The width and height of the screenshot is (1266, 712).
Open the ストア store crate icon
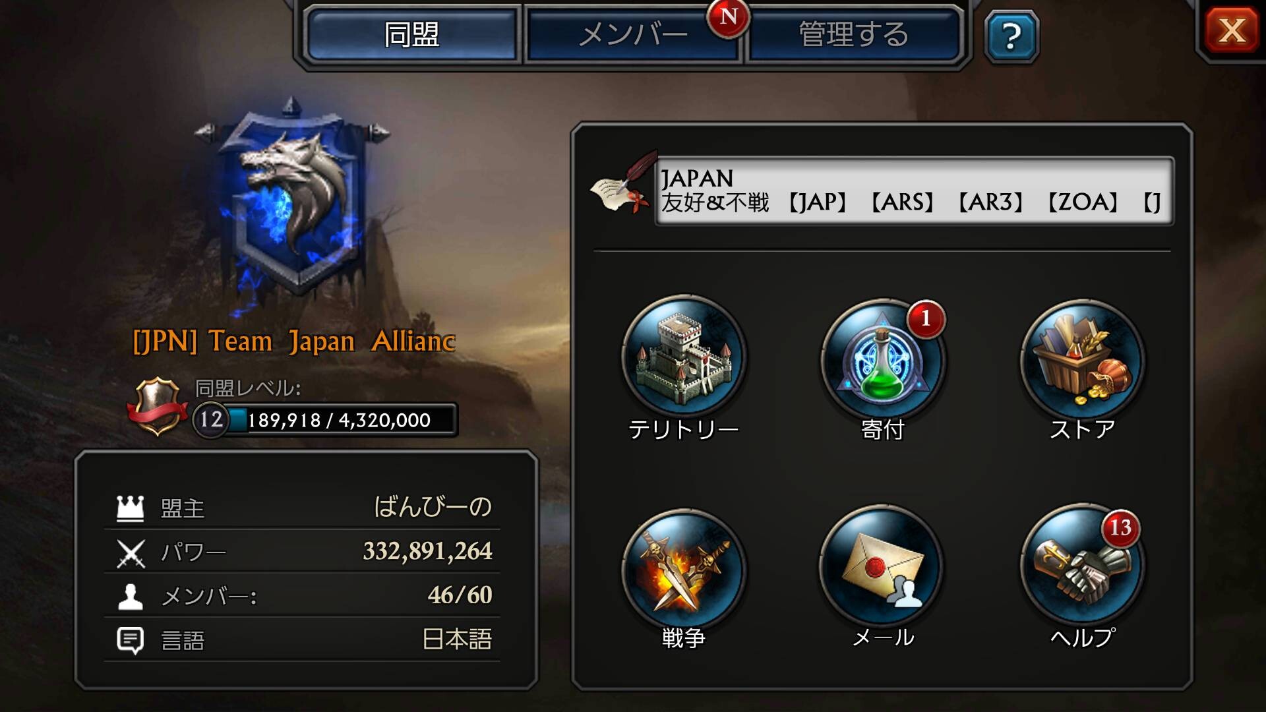point(1083,360)
